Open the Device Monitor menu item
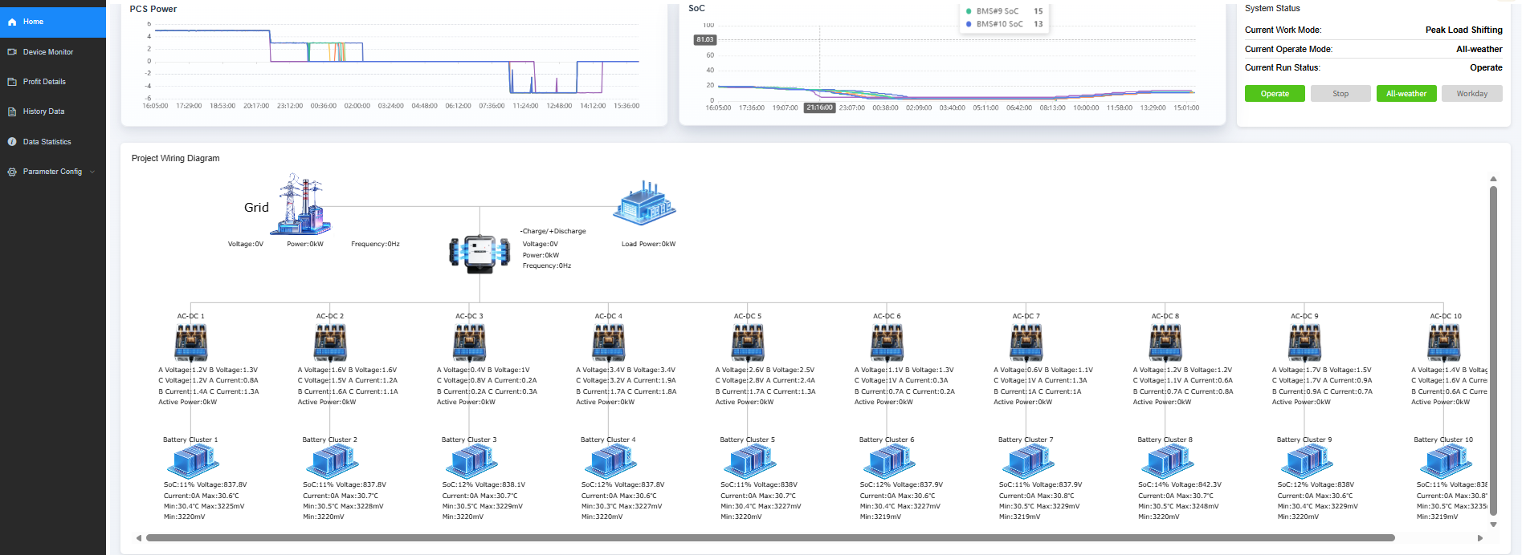The image size is (1522, 555). click(48, 52)
